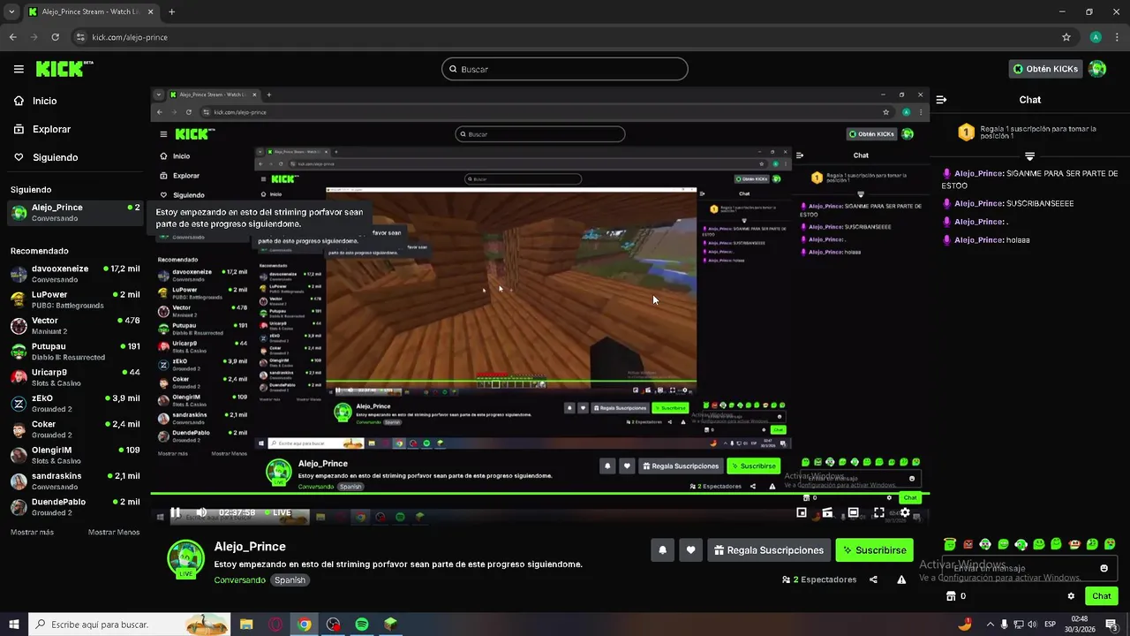Image resolution: width=1130 pixels, height=636 pixels.
Task: Open Spotify from the taskbar
Action: (362, 625)
